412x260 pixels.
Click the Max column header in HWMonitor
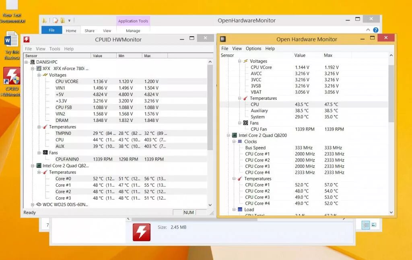tap(154, 56)
